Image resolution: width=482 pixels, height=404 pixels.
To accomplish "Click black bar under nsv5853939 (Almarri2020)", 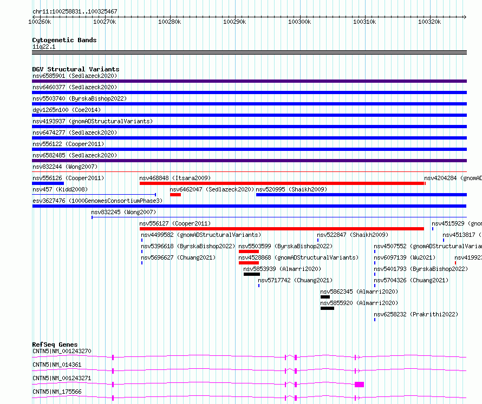I will tap(252, 274).
